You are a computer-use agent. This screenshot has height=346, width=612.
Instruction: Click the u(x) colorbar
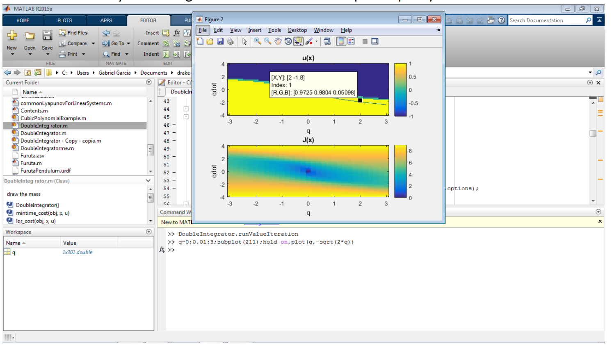click(x=400, y=90)
